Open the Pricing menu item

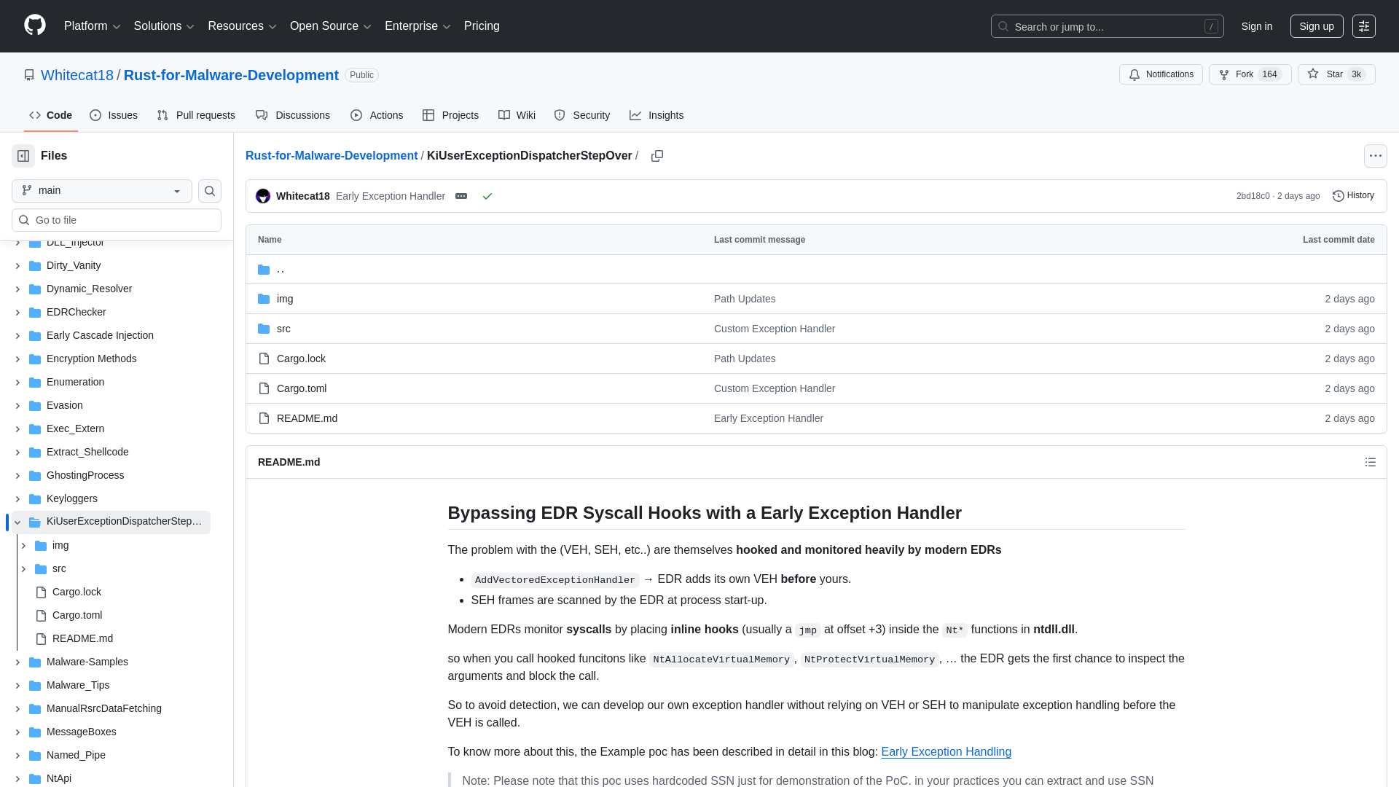[482, 26]
